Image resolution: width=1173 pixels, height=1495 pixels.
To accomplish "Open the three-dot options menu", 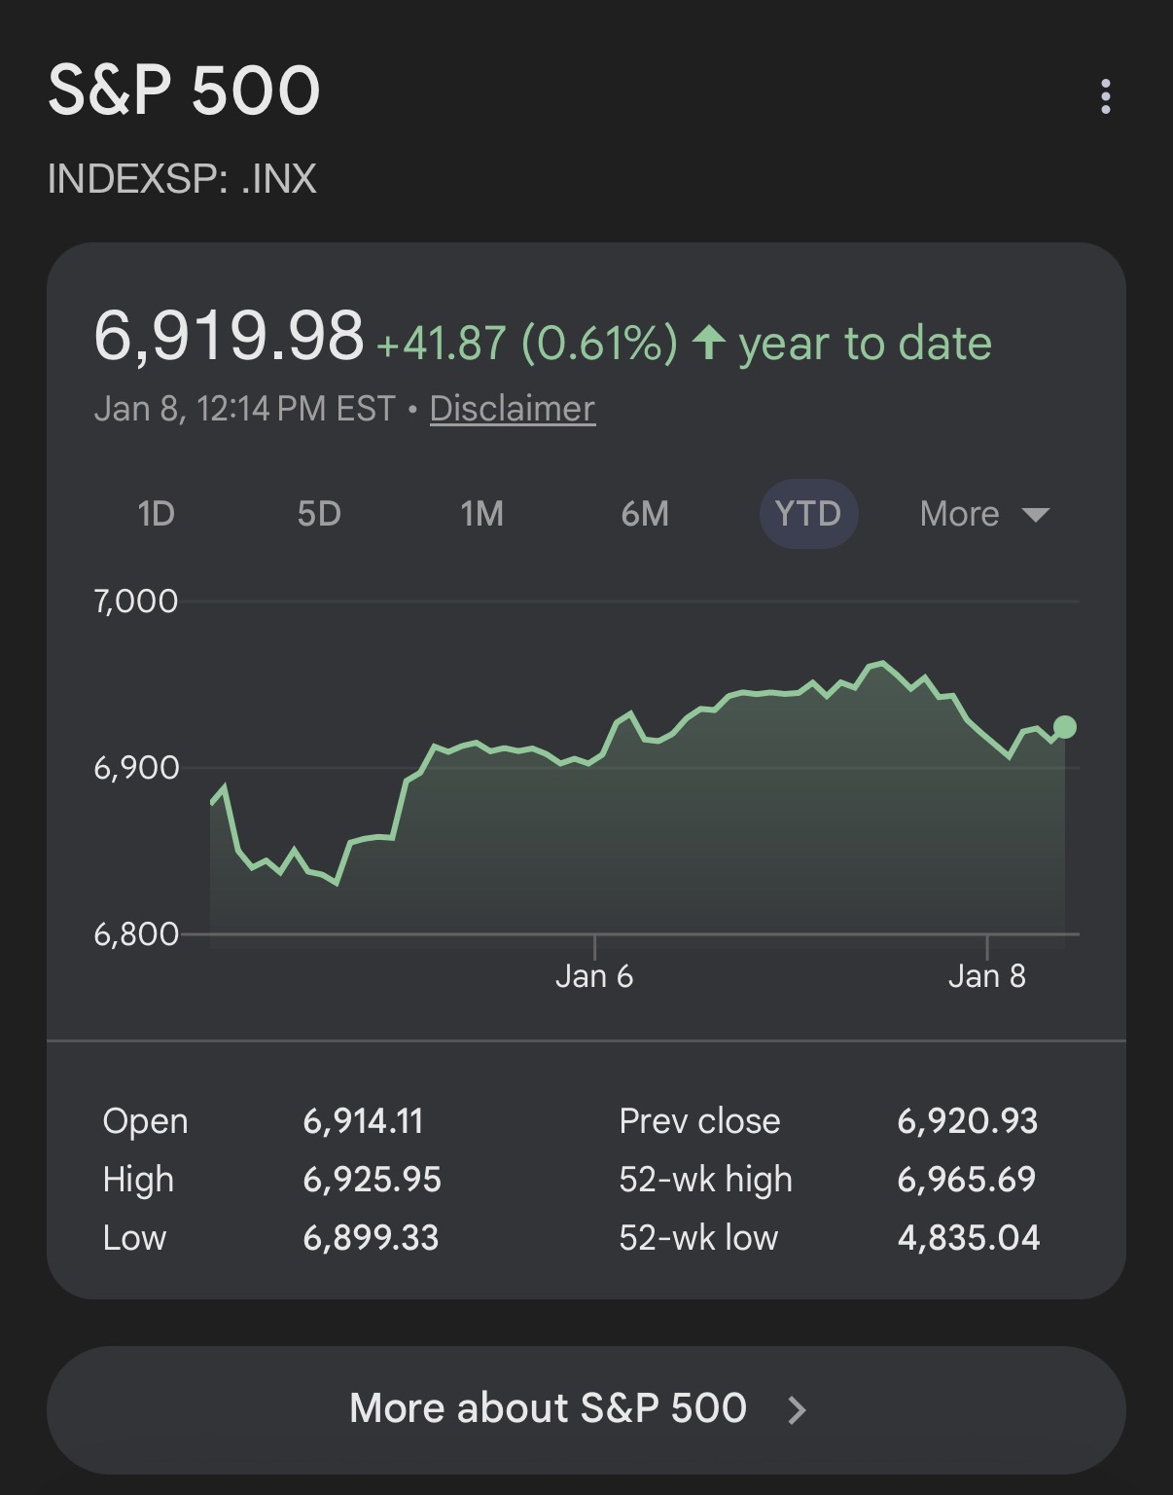I will click(1105, 96).
